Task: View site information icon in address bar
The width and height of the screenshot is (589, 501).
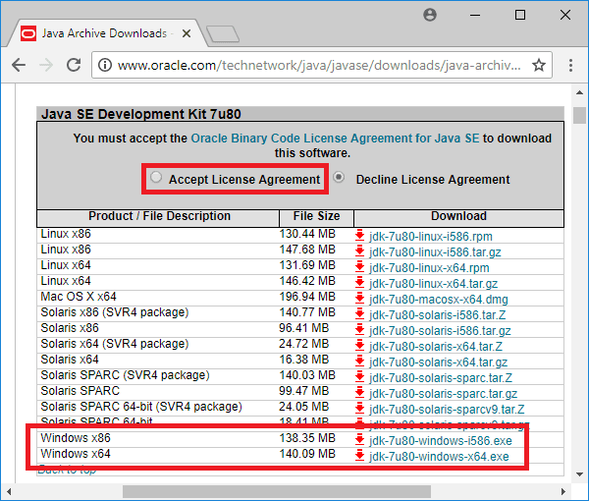Action: (105, 65)
